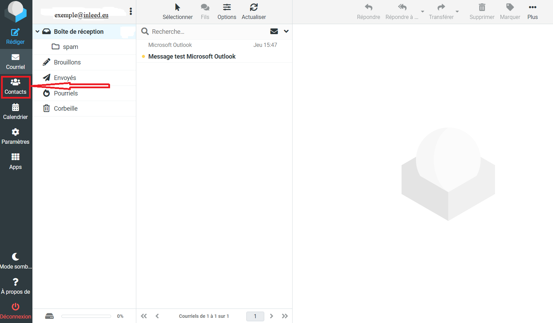Click the sender Microsoft Outlook
The width and height of the screenshot is (553, 323).
tap(170, 45)
